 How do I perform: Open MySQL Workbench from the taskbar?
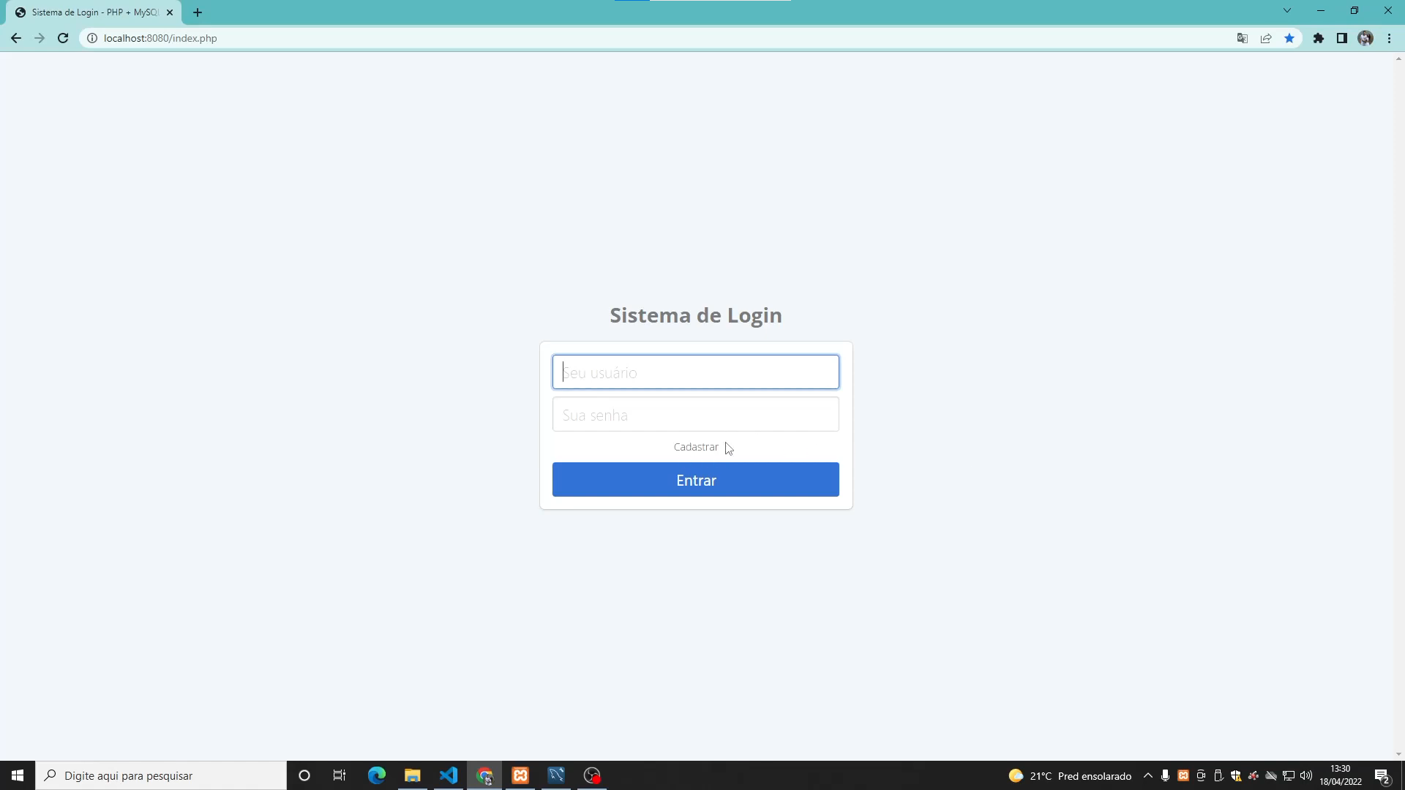point(555,775)
